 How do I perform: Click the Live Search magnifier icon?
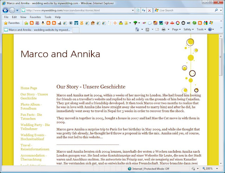tap(216, 10)
